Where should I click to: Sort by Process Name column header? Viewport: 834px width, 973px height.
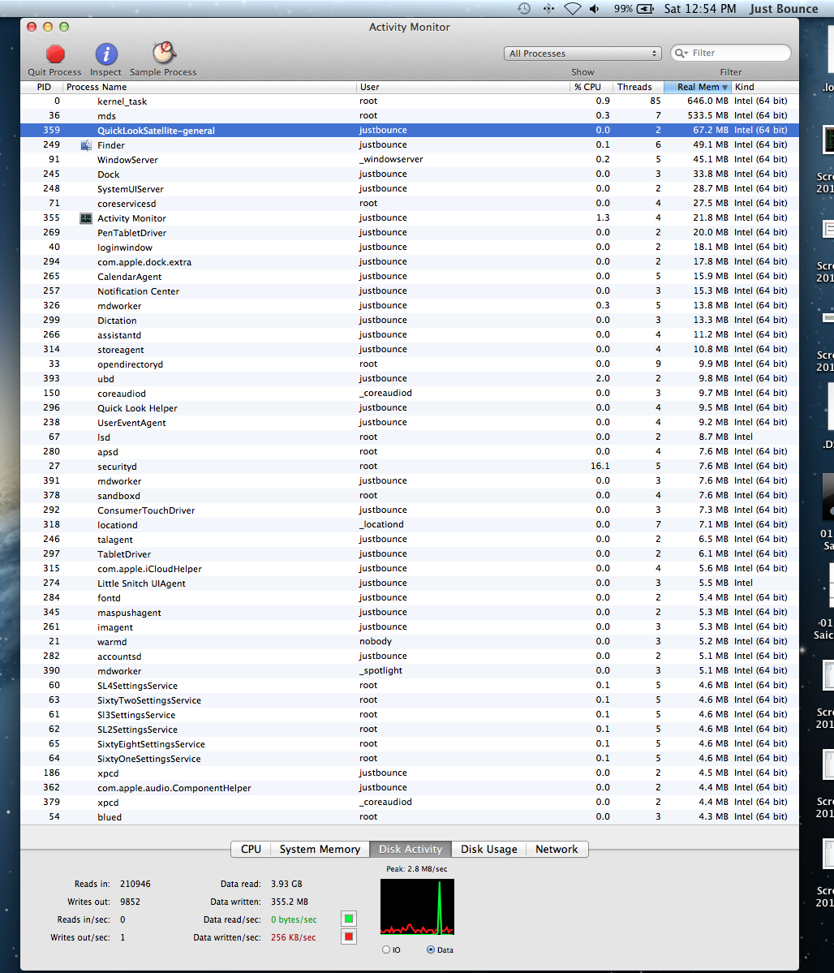(209, 87)
